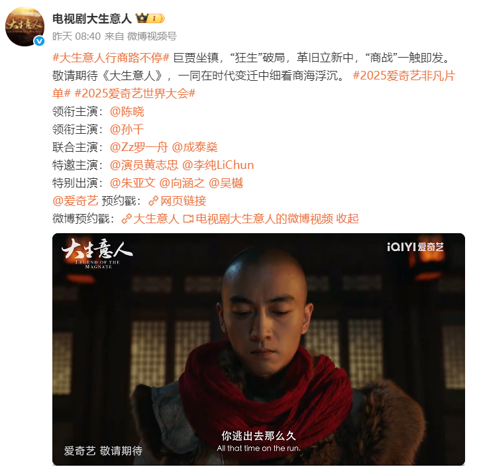Open hashtag #大生意人行商路不停#

[x=111, y=58]
